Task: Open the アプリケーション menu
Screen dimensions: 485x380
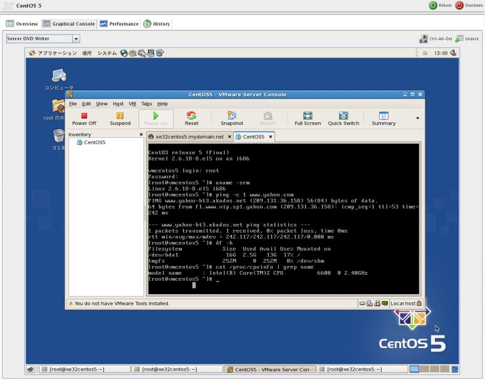Action: pos(53,53)
